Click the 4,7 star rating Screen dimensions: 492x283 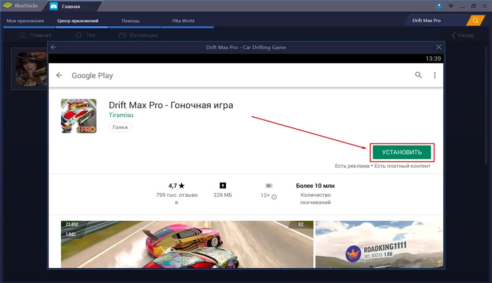[x=176, y=186]
